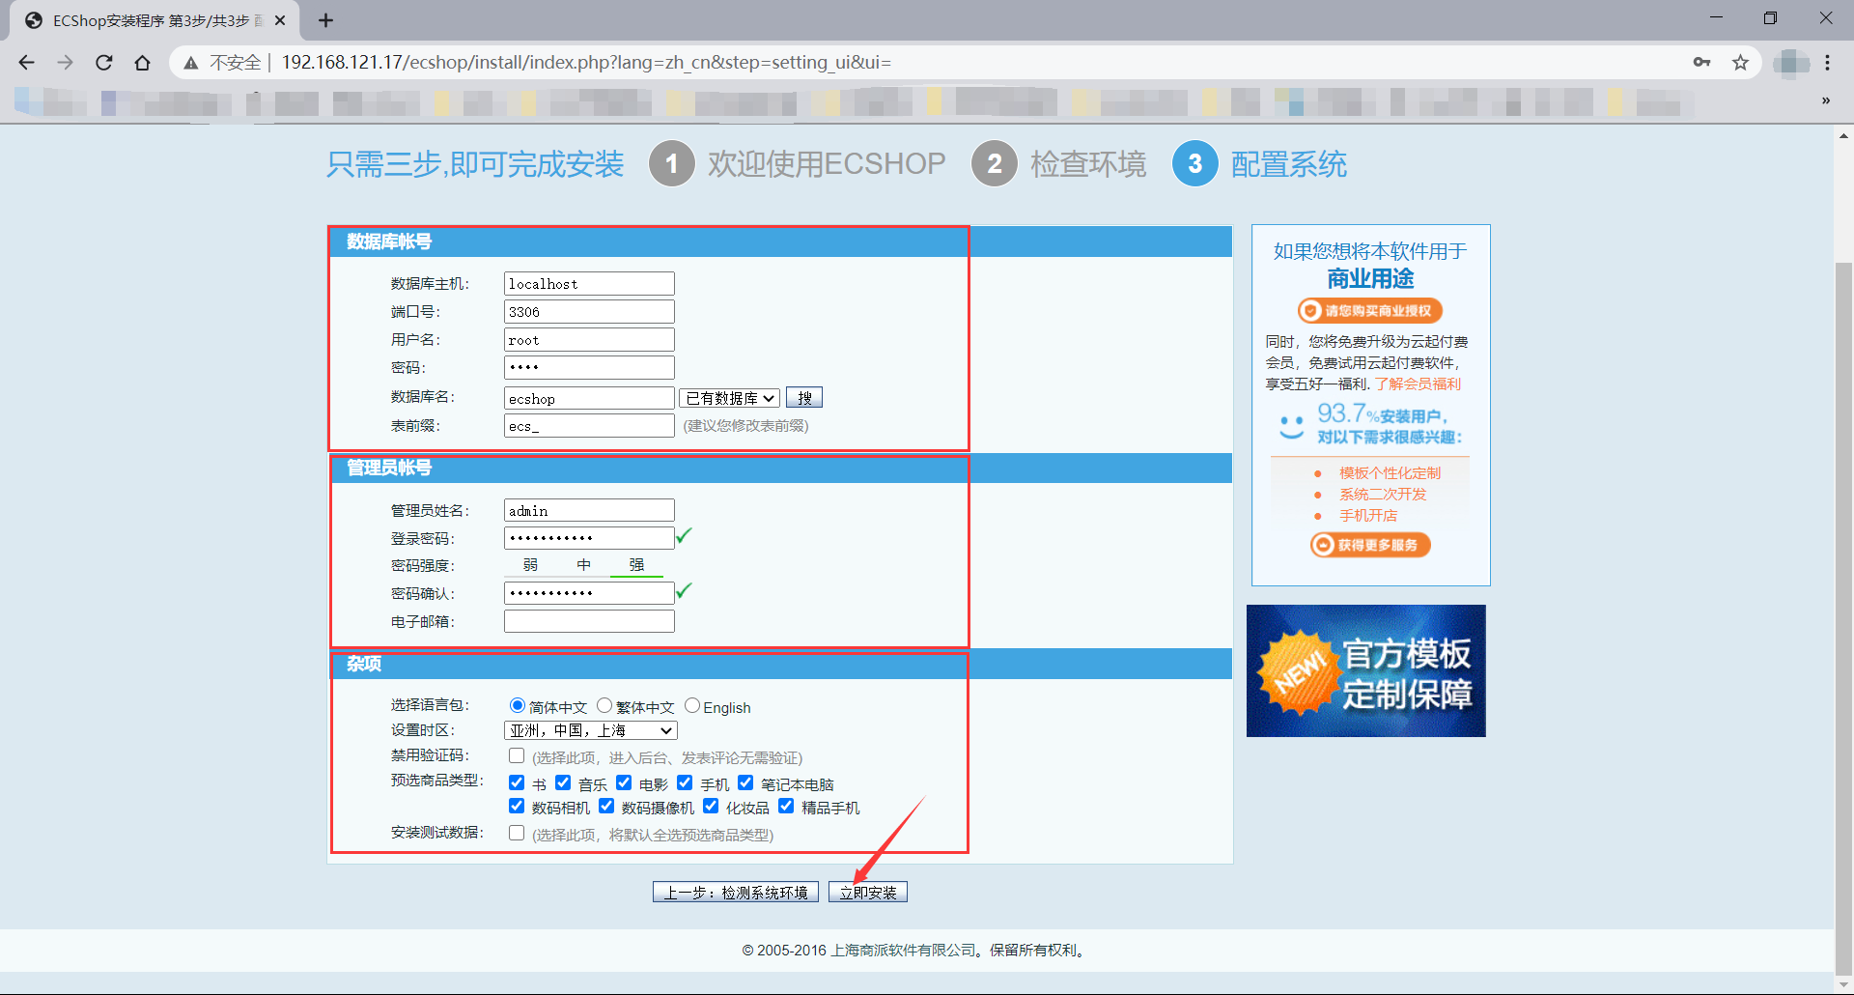Click the 强 password strength indicator

pos(636,565)
